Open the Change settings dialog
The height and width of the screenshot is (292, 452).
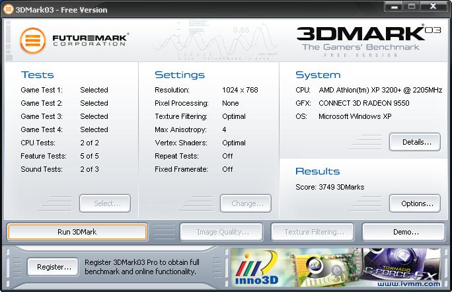(x=246, y=203)
